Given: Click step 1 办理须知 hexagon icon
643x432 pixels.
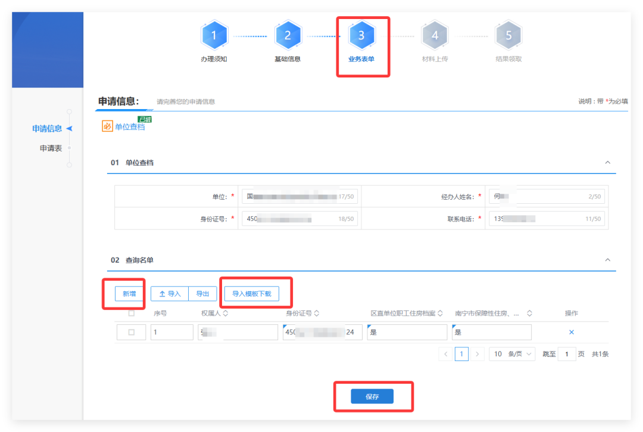Looking at the screenshot, I should pyautogui.click(x=214, y=36).
